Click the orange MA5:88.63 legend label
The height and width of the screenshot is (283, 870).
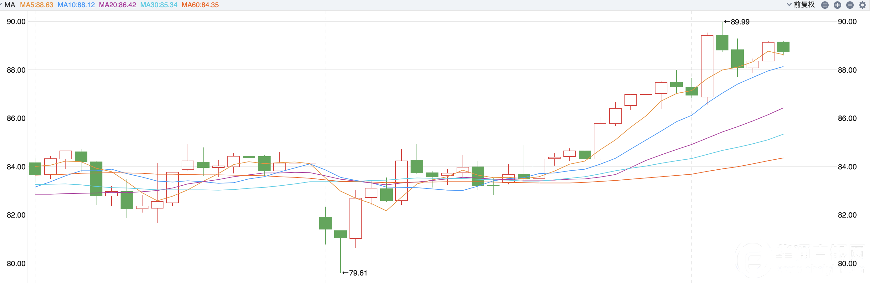36,5
